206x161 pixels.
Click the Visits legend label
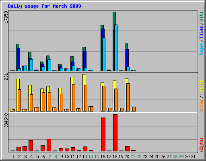pos(202,87)
